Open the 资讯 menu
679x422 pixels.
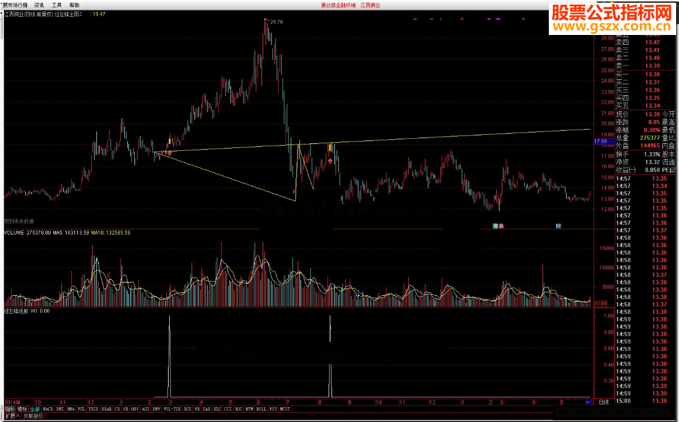pos(39,5)
